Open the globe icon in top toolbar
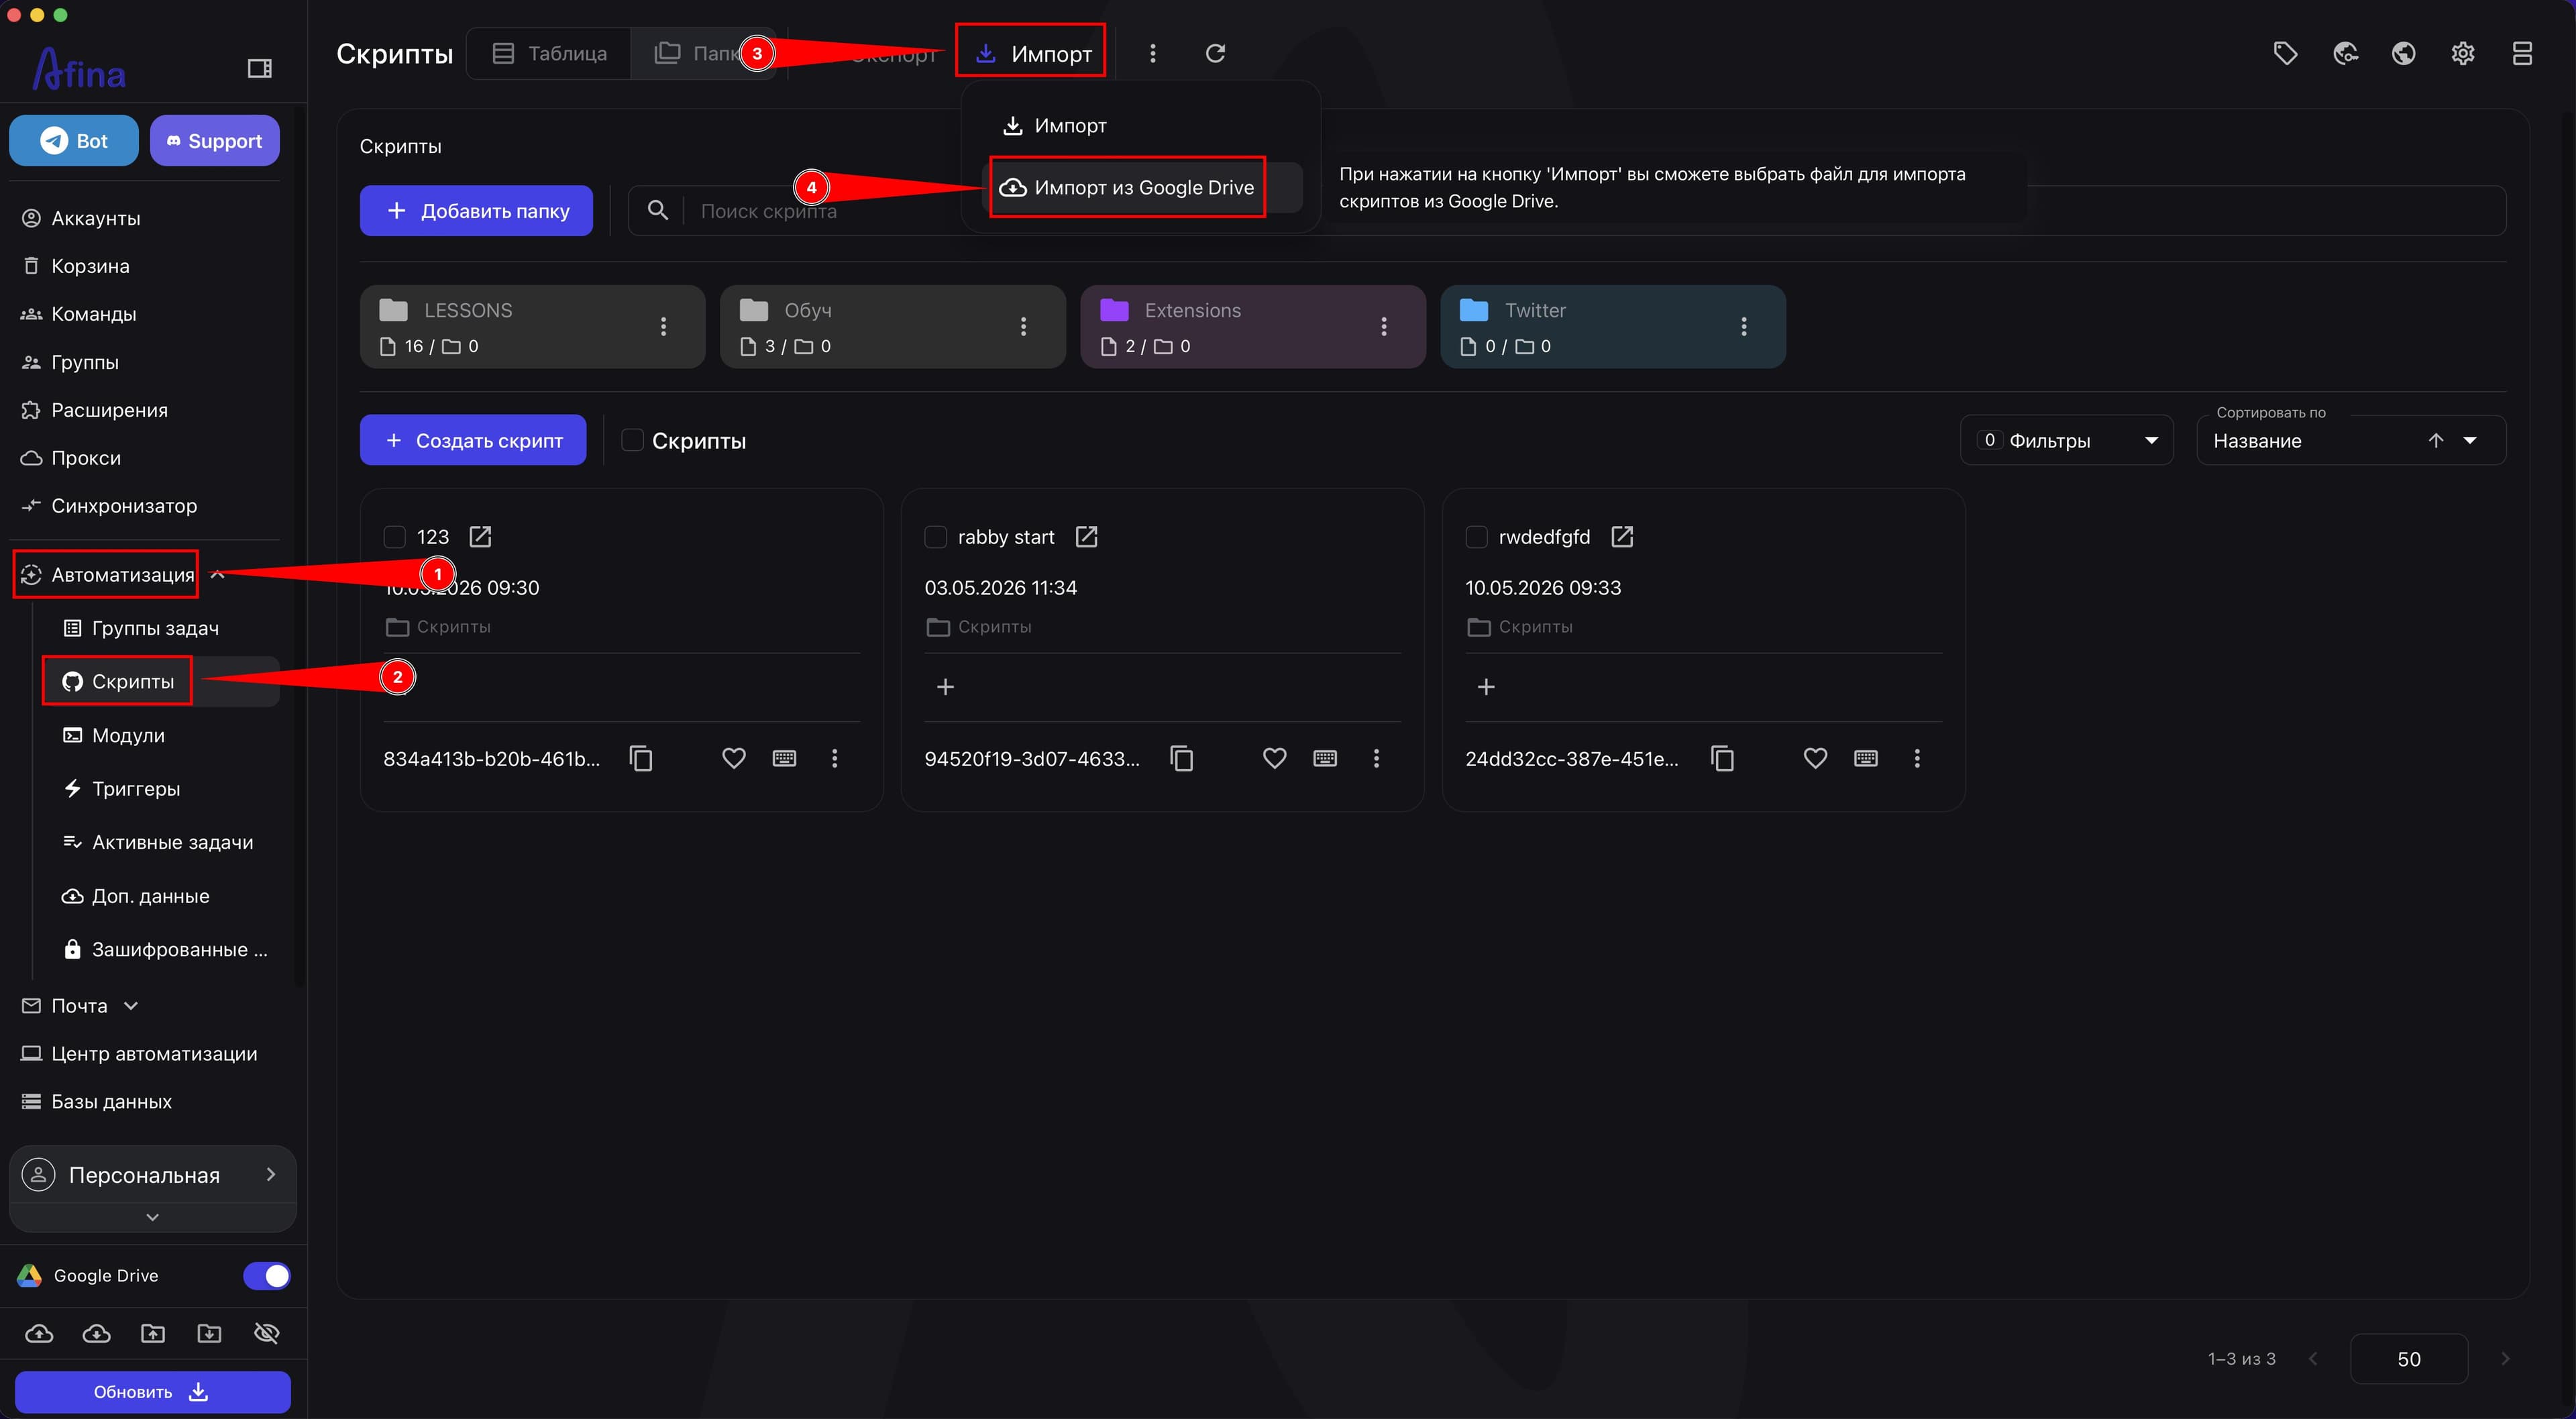 2404,53
